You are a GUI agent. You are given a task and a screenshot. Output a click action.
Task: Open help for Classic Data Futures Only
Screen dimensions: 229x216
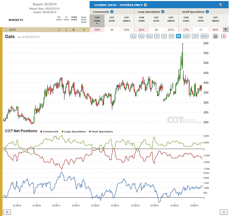(145, 5)
